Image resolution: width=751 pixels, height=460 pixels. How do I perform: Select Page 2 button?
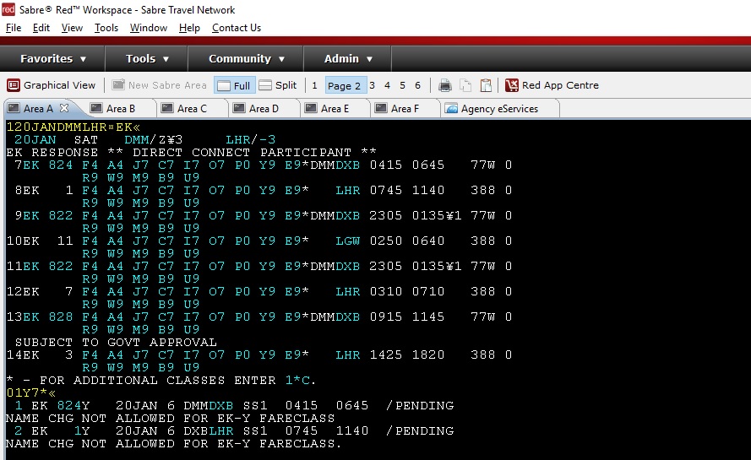[x=345, y=85]
